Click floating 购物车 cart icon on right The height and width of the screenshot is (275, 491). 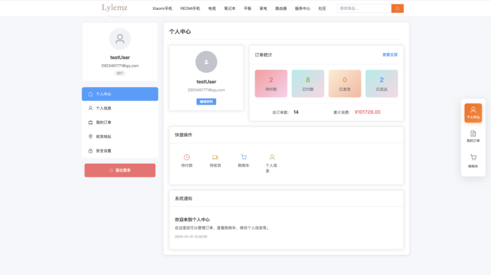pos(473,160)
